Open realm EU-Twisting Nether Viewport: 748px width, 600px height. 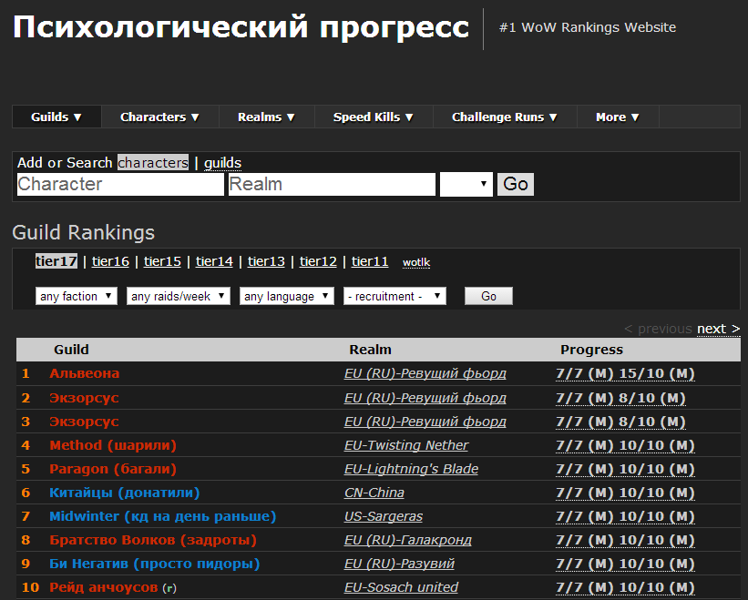click(x=406, y=445)
